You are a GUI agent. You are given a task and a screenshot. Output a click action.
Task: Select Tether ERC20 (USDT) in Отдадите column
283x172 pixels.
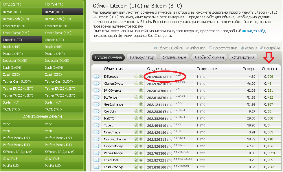[21, 88]
